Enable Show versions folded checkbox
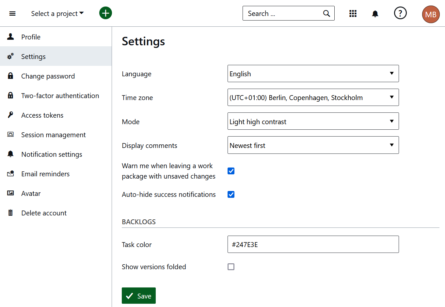This screenshot has height=307, width=445. click(231, 267)
